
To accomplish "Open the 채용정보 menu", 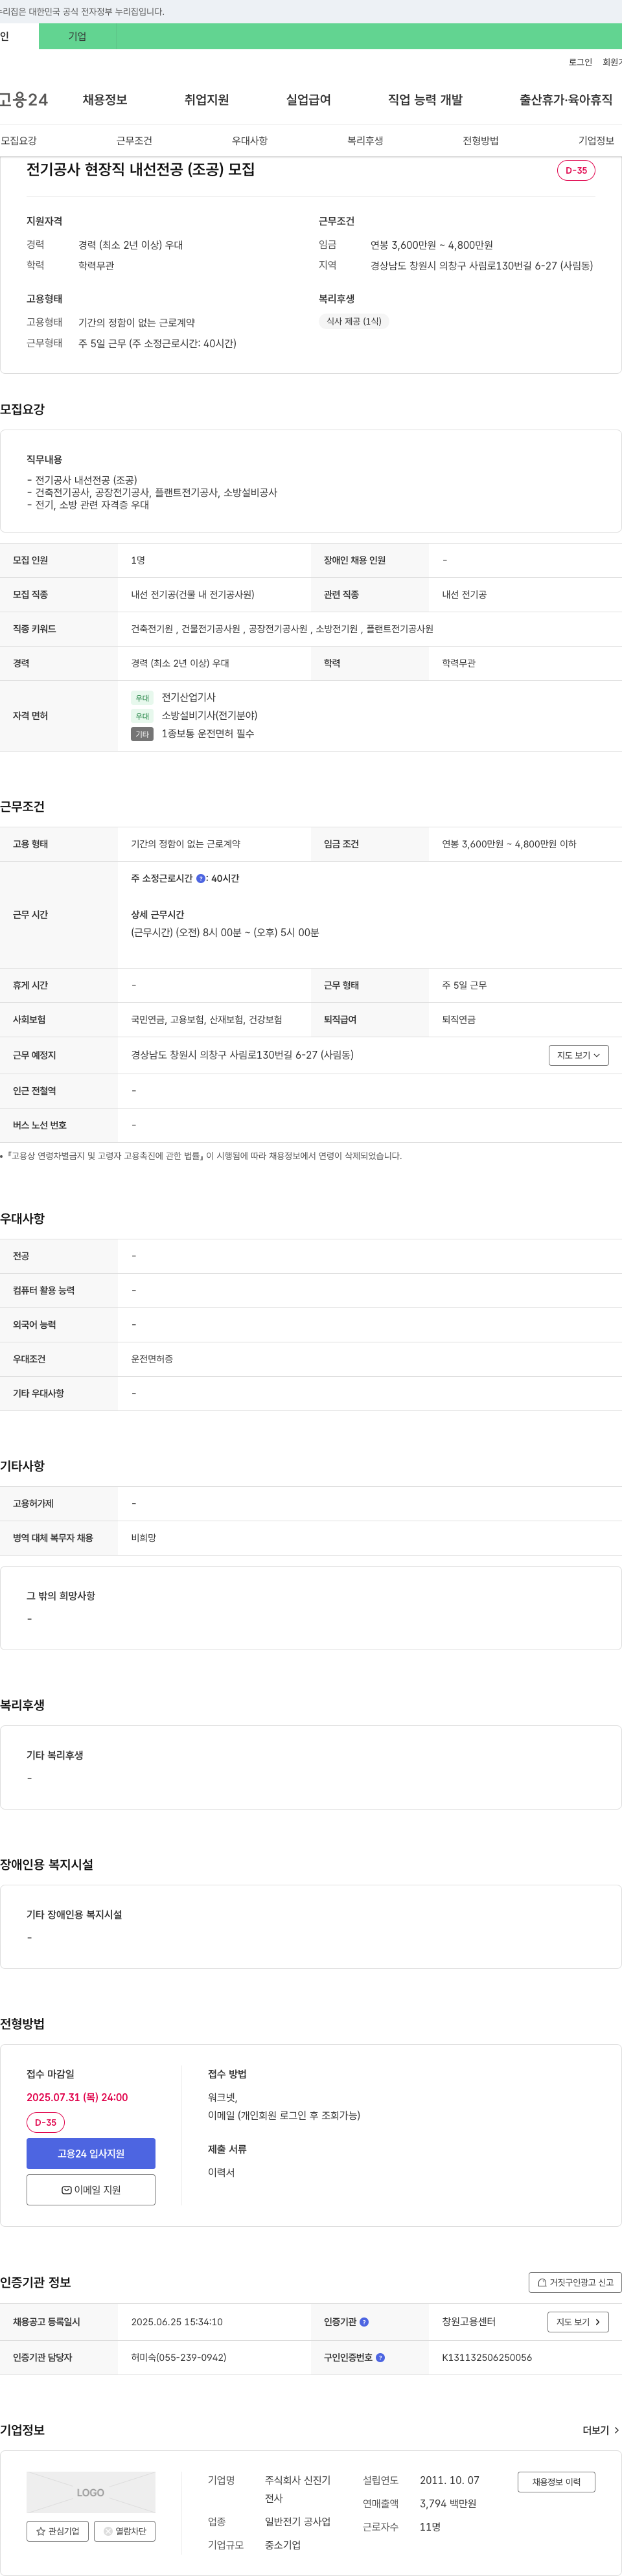I will click(105, 100).
